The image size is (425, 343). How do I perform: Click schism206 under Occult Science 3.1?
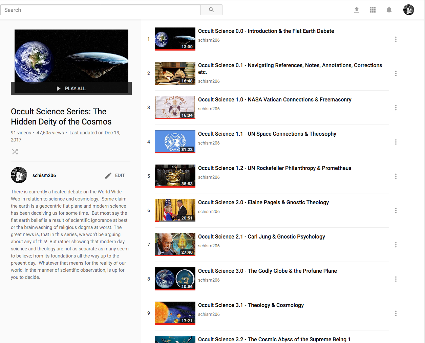pyautogui.click(x=209, y=315)
